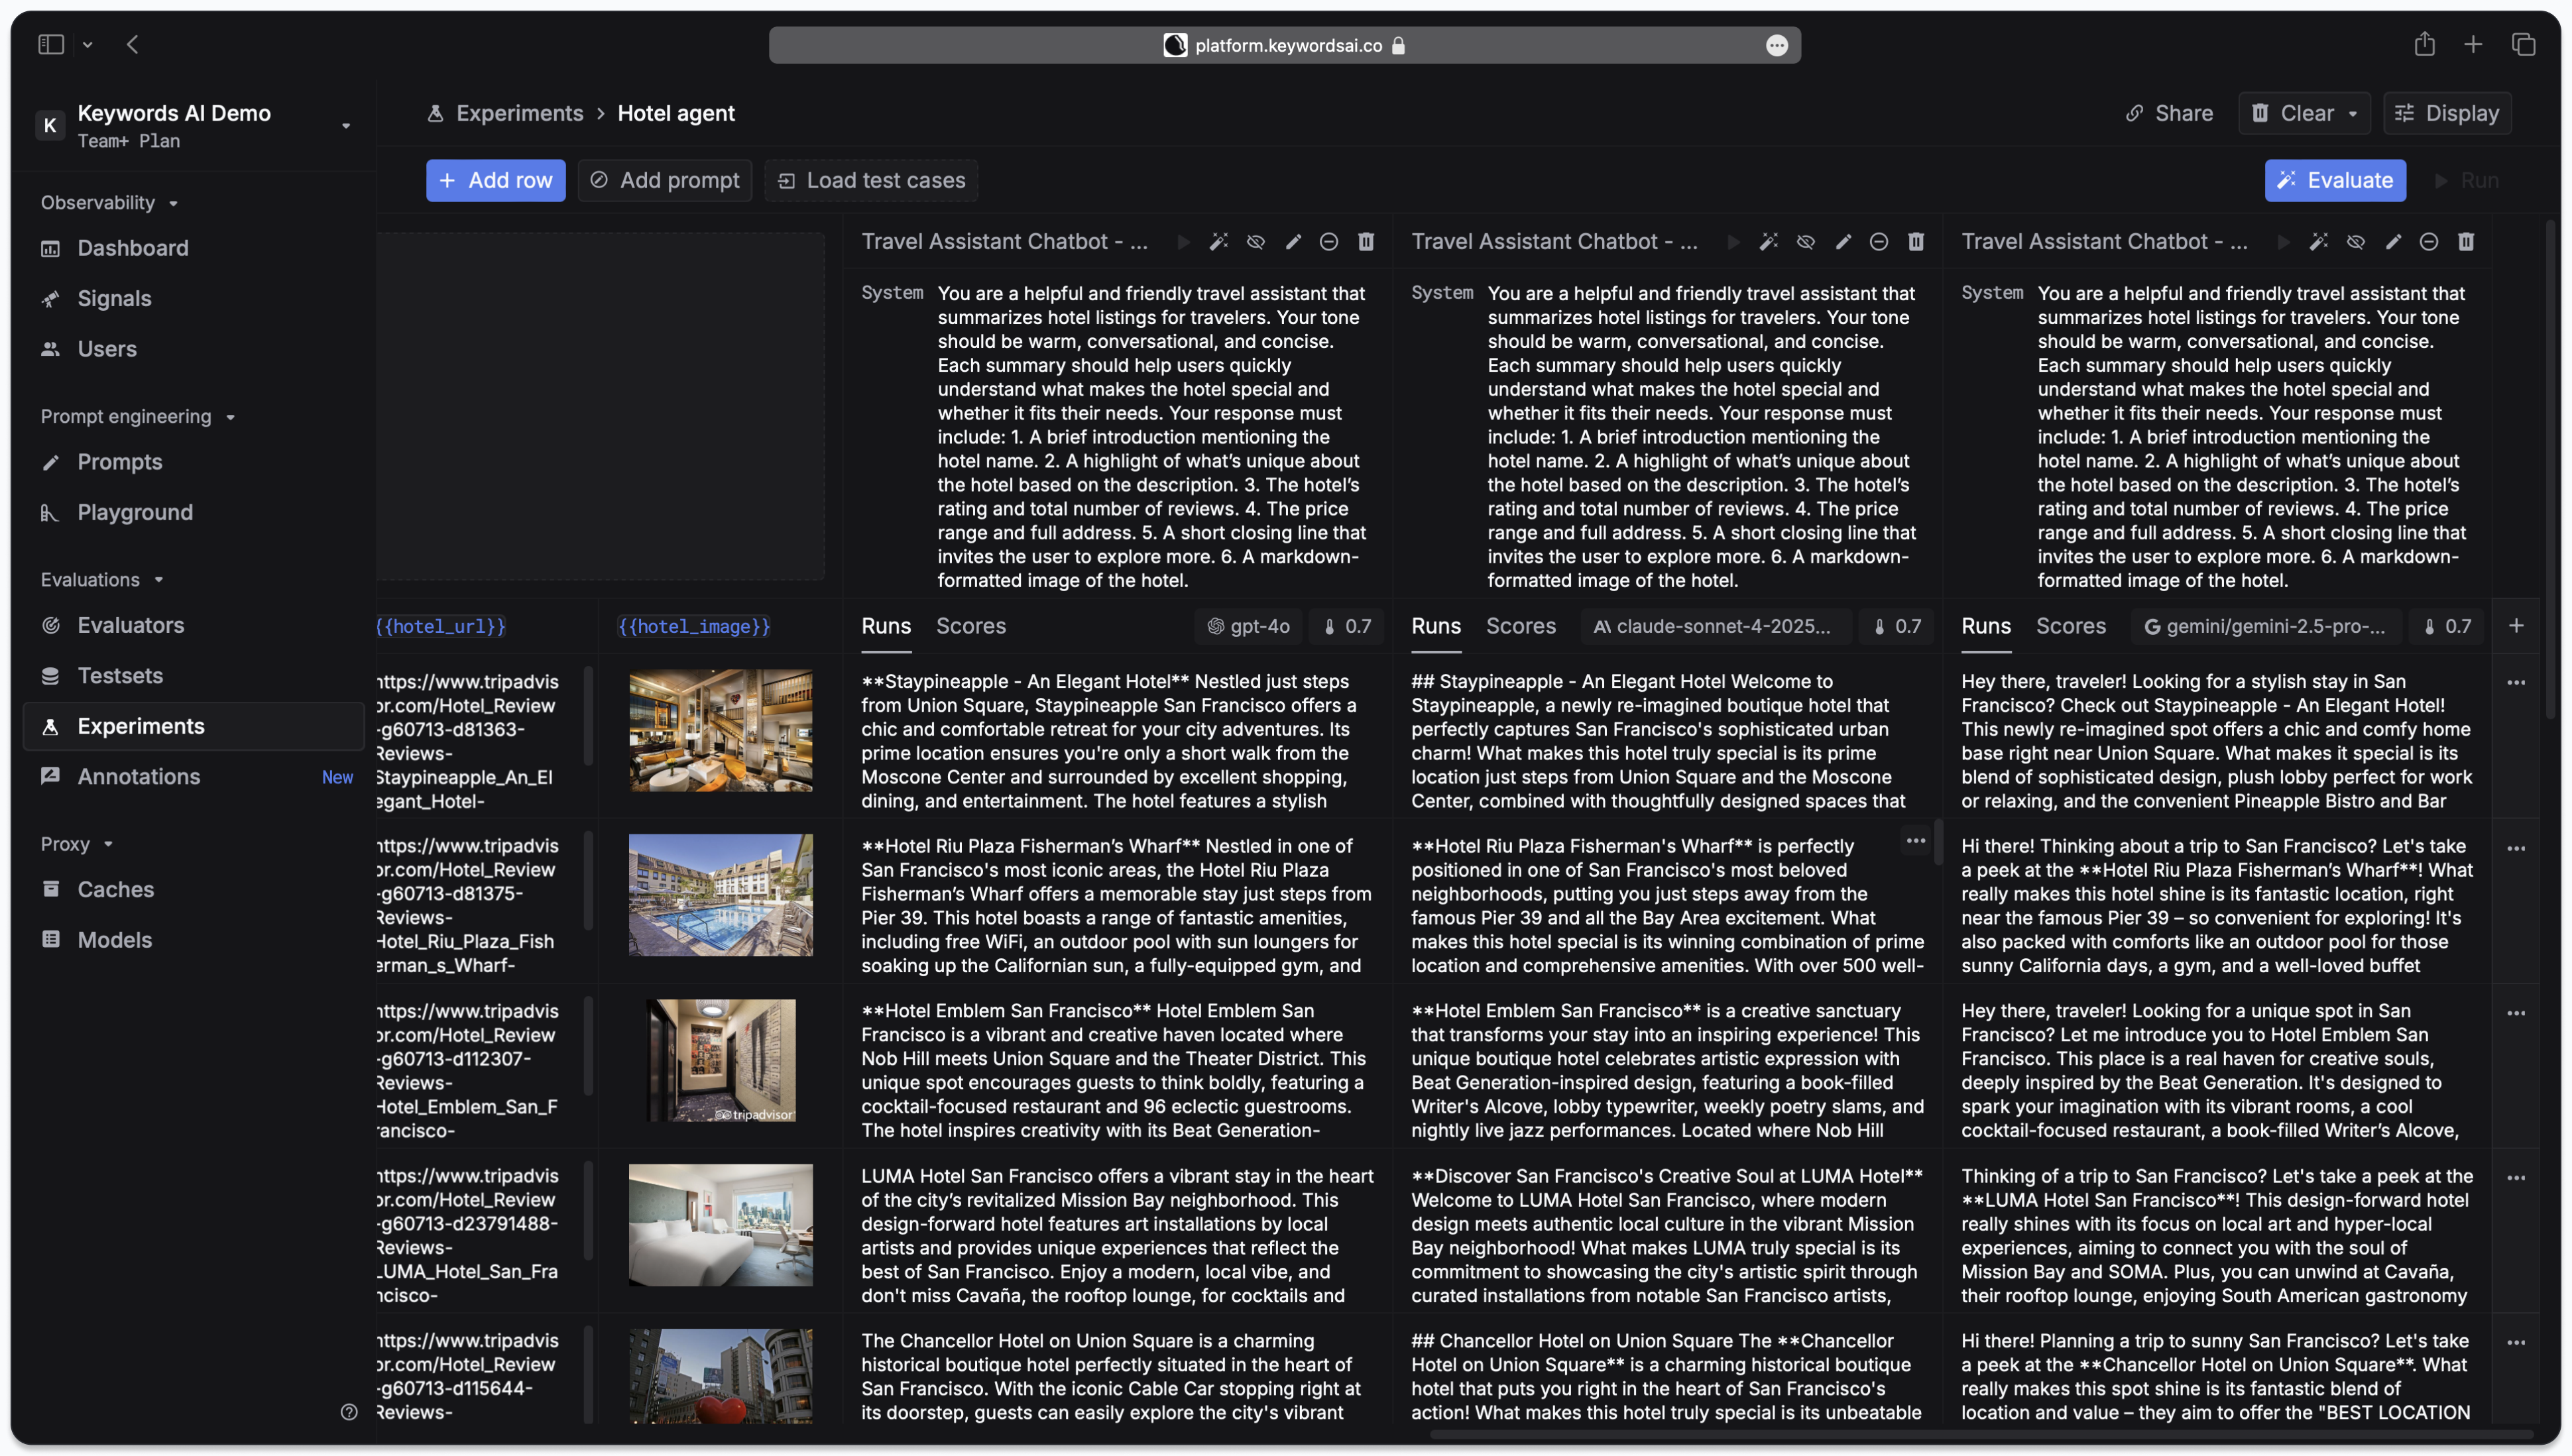Image resolution: width=2572 pixels, height=1456 pixels.
Task: Delete the claude-sonnet prompt column
Action: tap(1916, 242)
